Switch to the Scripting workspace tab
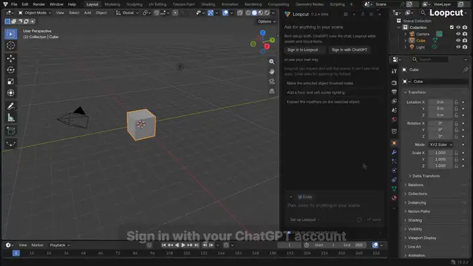 pyautogui.click(x=337, y=4)
